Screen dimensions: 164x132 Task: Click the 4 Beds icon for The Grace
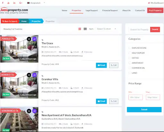[x=60, y=52]
